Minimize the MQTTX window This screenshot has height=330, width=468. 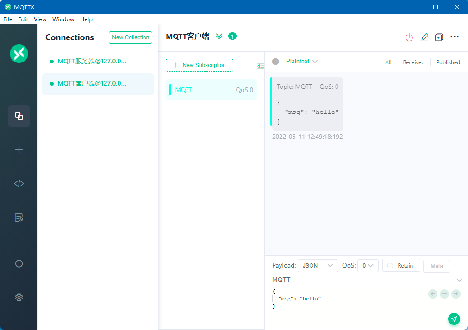tap(415, 7)
